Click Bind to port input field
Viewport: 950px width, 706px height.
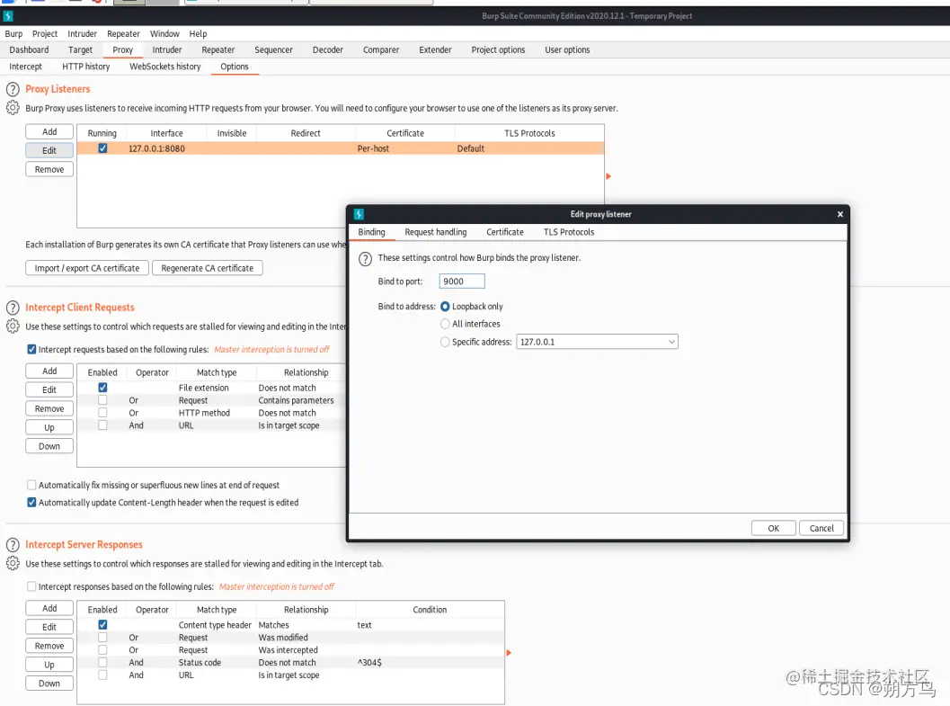(x=462, y=282)
